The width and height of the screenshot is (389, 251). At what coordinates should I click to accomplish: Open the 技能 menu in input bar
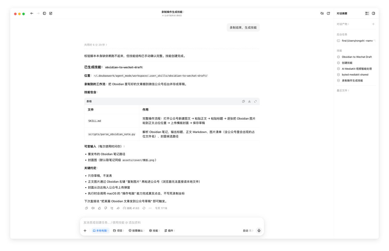pyautogui.click(x=154, y=231)
